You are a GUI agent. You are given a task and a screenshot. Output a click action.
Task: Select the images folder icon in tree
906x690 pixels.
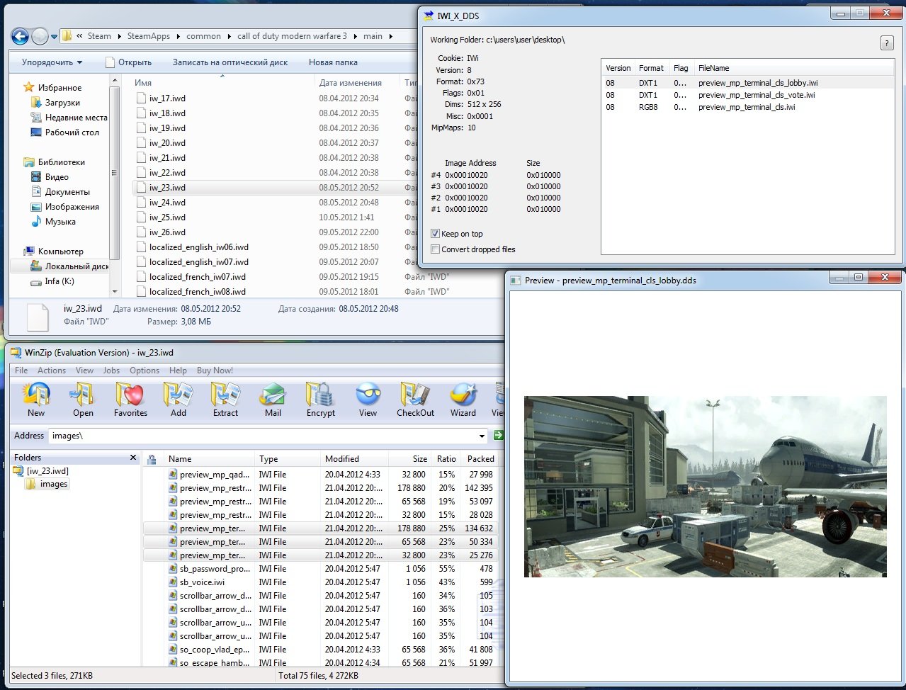31,484
